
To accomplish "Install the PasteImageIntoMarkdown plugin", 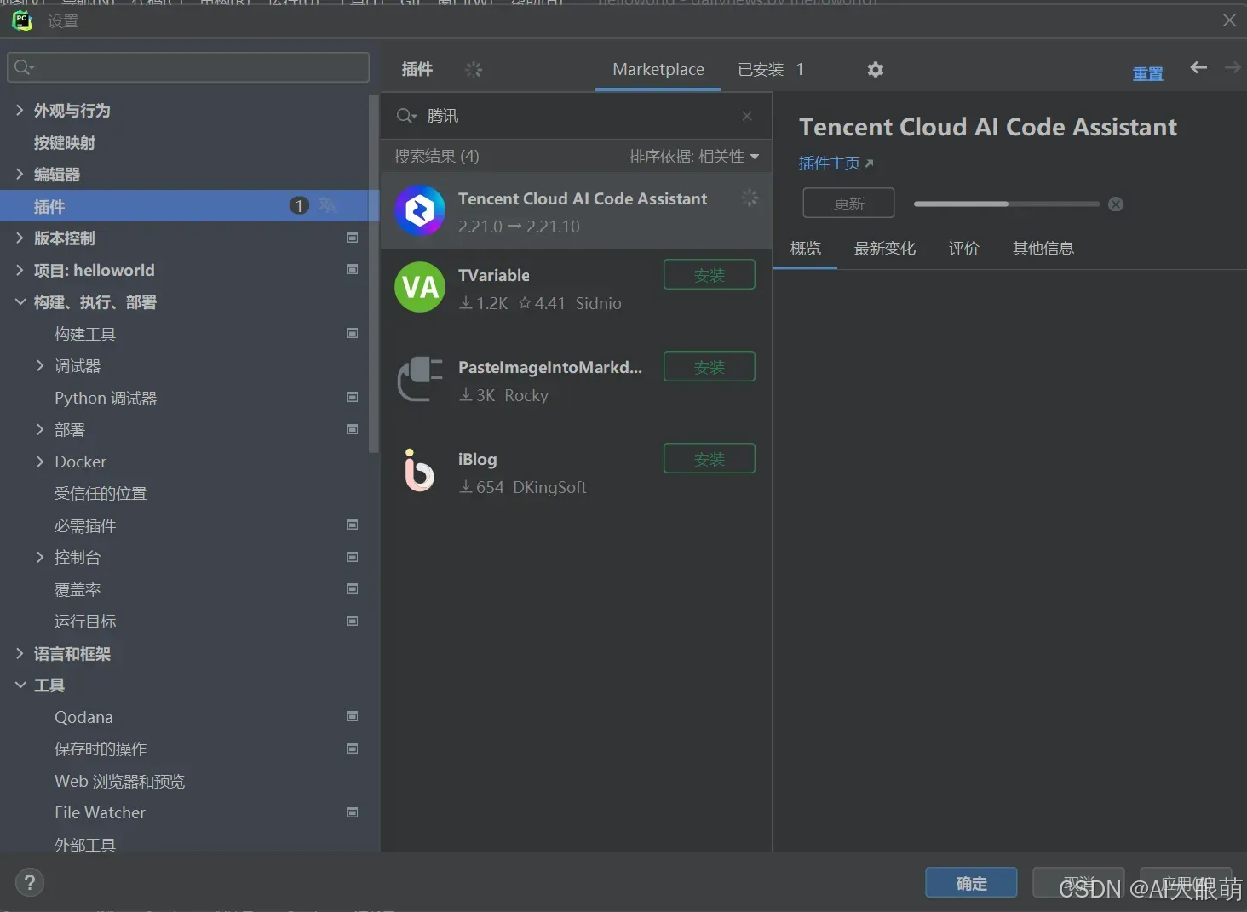I will pos(710,367).
